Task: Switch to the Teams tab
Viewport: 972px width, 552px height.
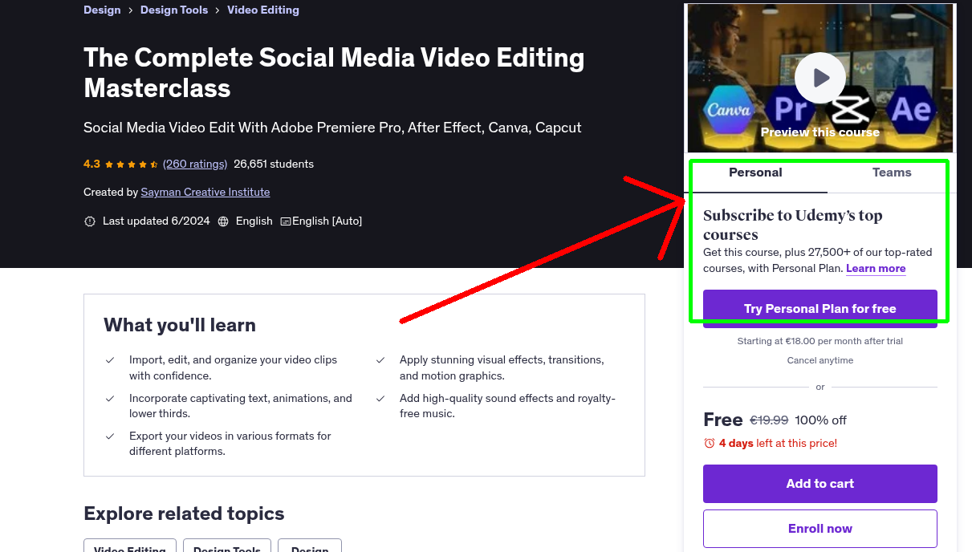Action: (x=892, y=172)
